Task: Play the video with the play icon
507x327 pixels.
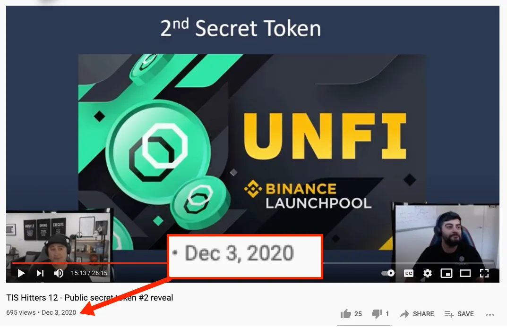Action: coord(21,273)
